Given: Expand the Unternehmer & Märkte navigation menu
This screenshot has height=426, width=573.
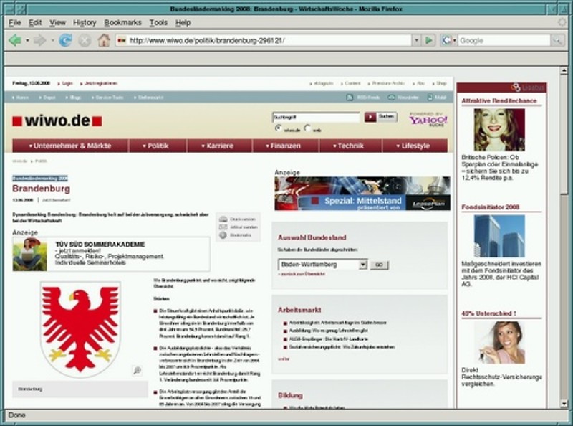Looking at the screenshot, I should pos(70,146).
